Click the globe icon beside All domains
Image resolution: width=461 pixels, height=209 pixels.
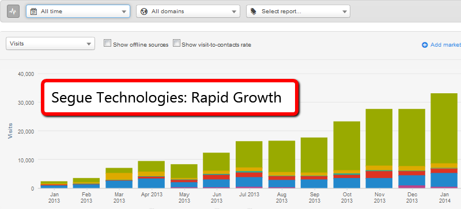click(144, 12)
